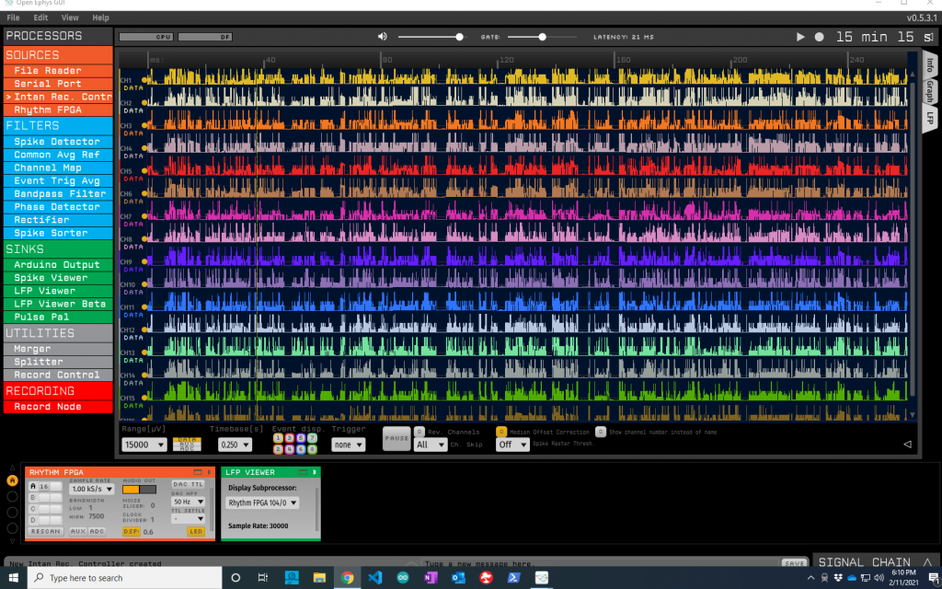The image size is (942, 589).
Task: Open the Range (µV) dropdown
Action: (x=144, y=445)
